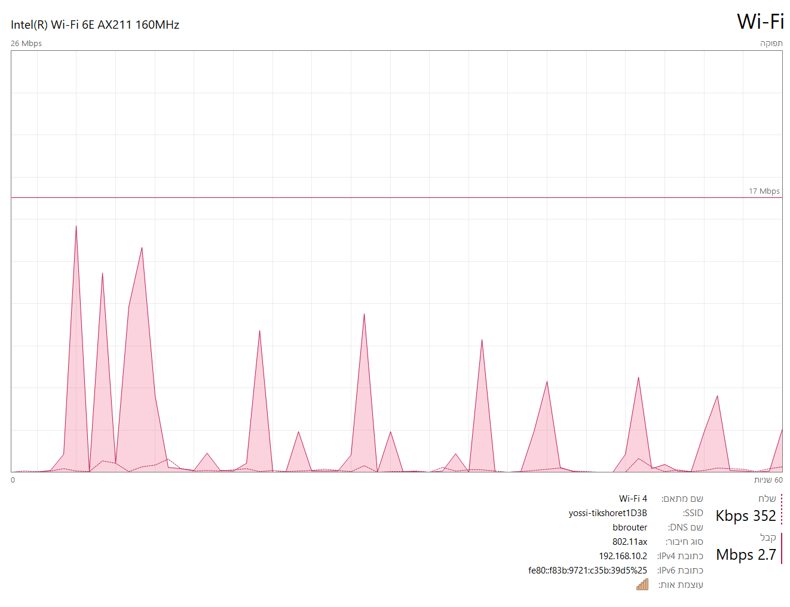Select the send speed value 352 Kbps
The height and width of the screenshot is (607, 790).
click(745, 516)
